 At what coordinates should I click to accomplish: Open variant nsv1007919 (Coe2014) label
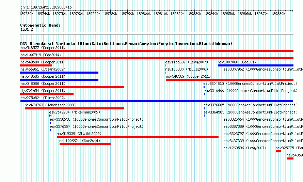click(41, 55)
